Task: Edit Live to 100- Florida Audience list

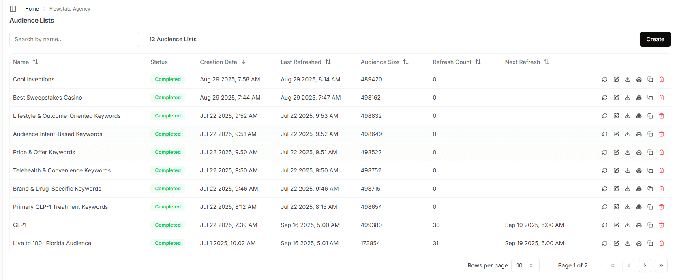Action: click(616, 243)
